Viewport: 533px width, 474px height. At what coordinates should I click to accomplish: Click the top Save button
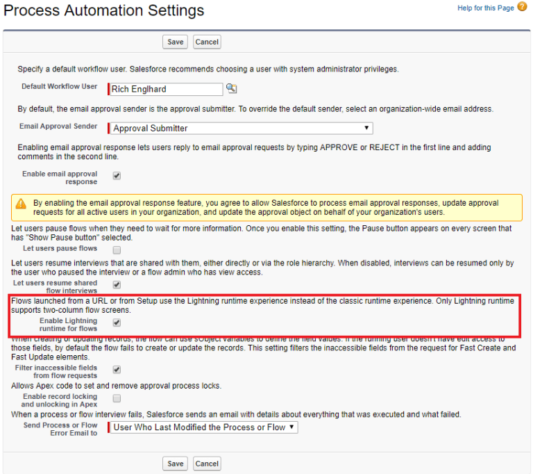175,42
